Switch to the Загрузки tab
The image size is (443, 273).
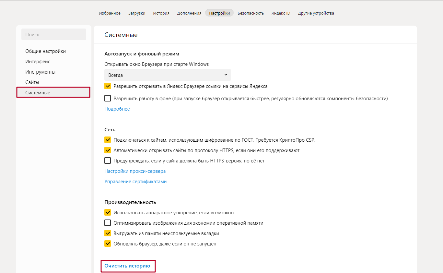[x=137, y=13]
